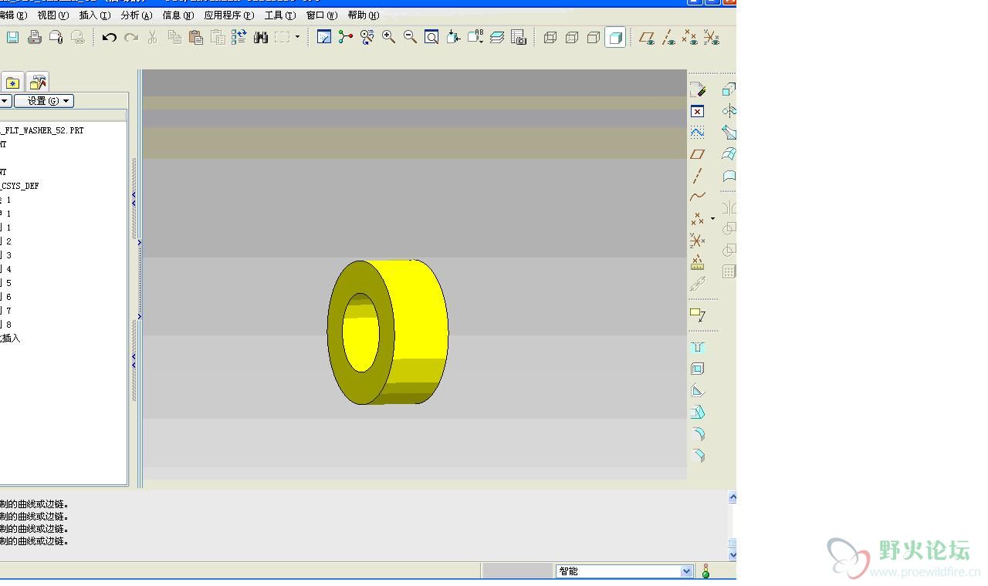Screen dimensions: 988x586
Task: Copy selection using the copy icon
Action: tap(174, 37)
